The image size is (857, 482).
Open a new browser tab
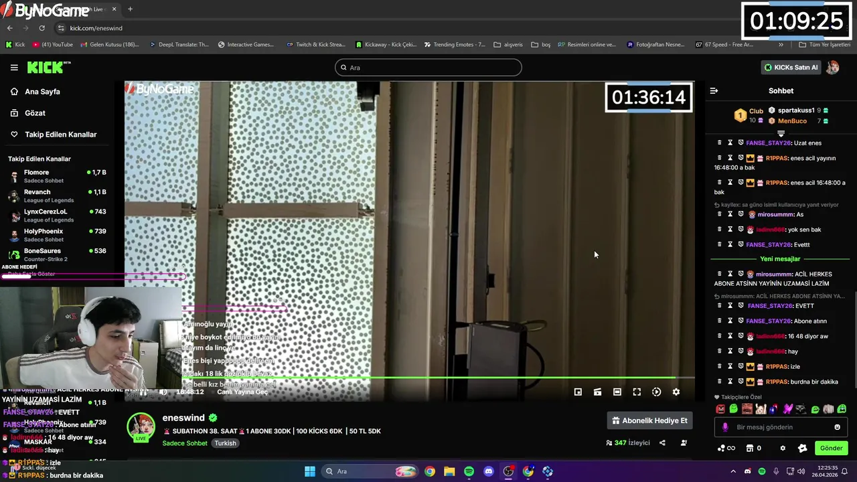pyautogui.click(x=130, y=9)
